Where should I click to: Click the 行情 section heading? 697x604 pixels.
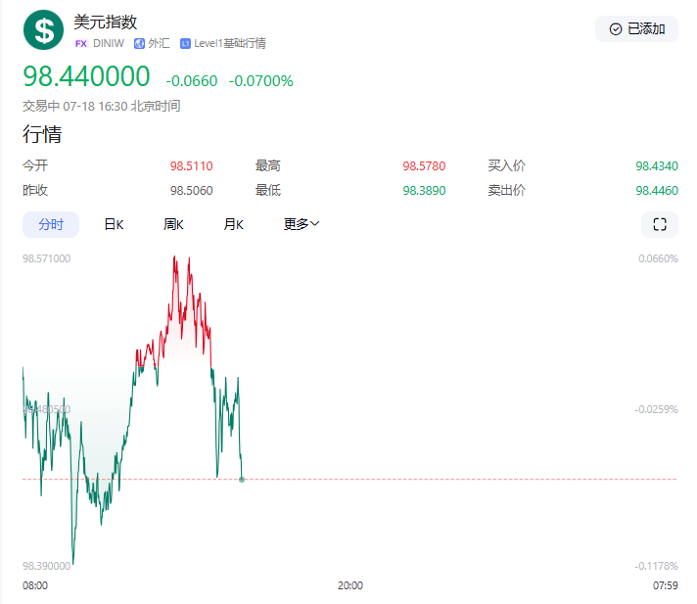point(42,134)
